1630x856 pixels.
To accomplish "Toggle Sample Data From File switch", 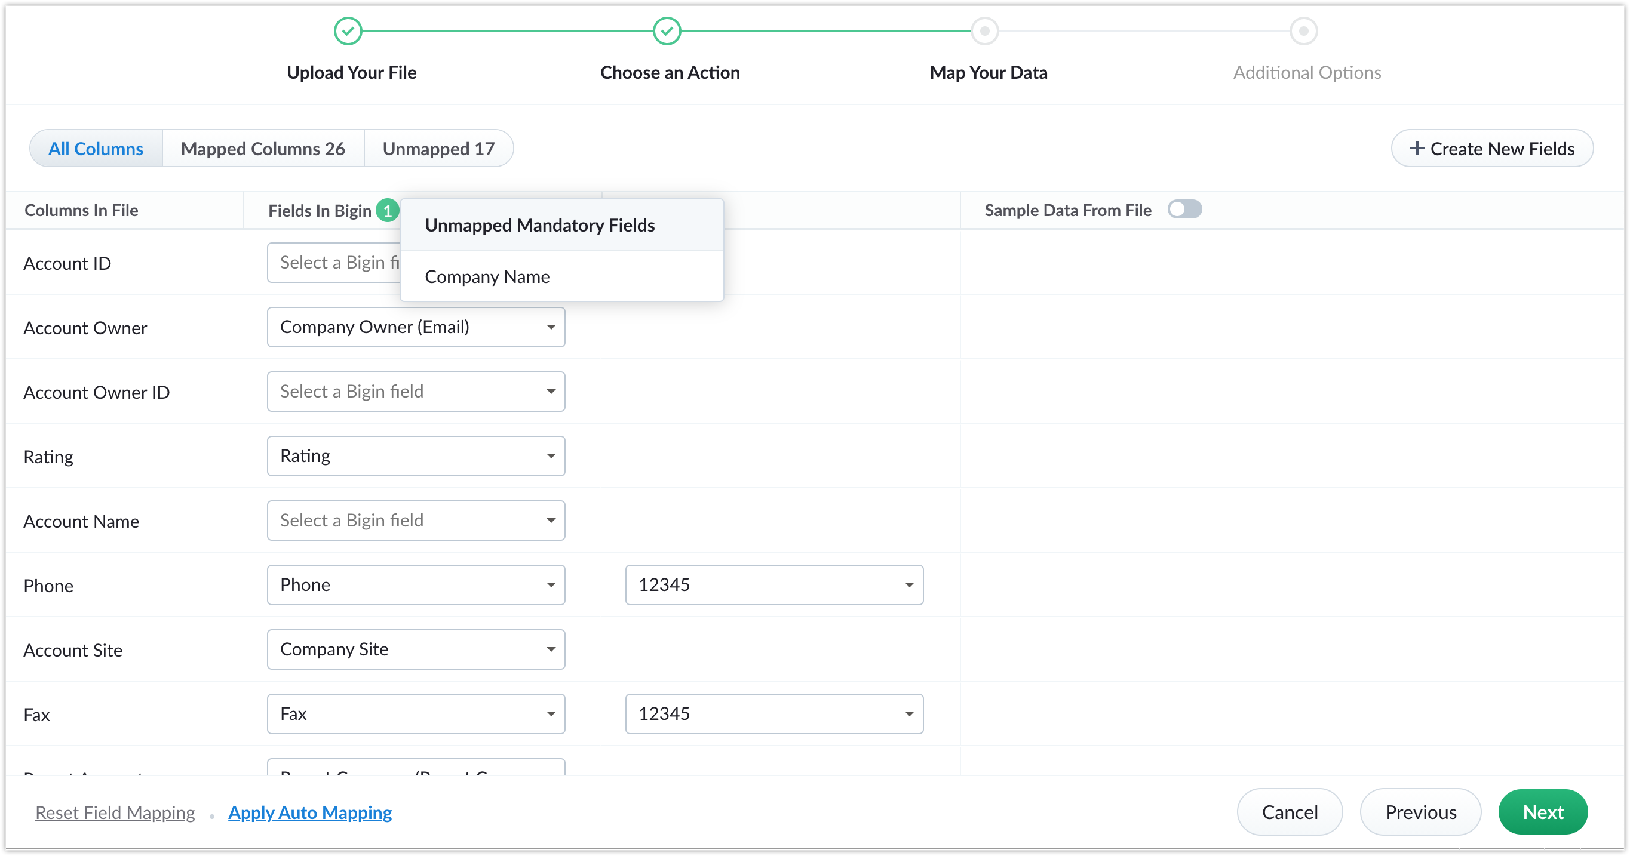I will pos(1184,210).
